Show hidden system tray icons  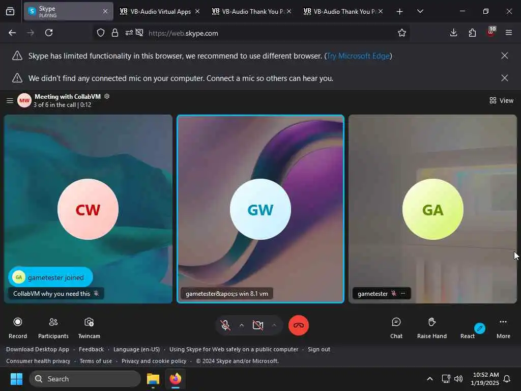point(429,379)
